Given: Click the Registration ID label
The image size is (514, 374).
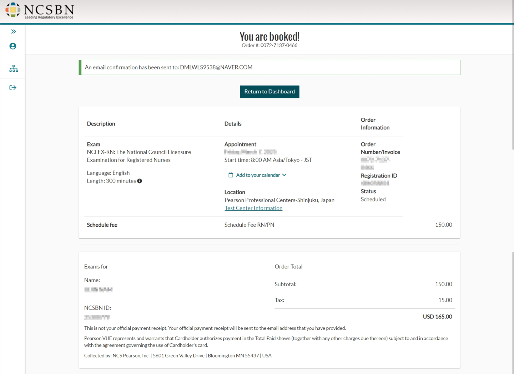Looking at the screenshot, I should pyautogui.click(x=379, y=176).
